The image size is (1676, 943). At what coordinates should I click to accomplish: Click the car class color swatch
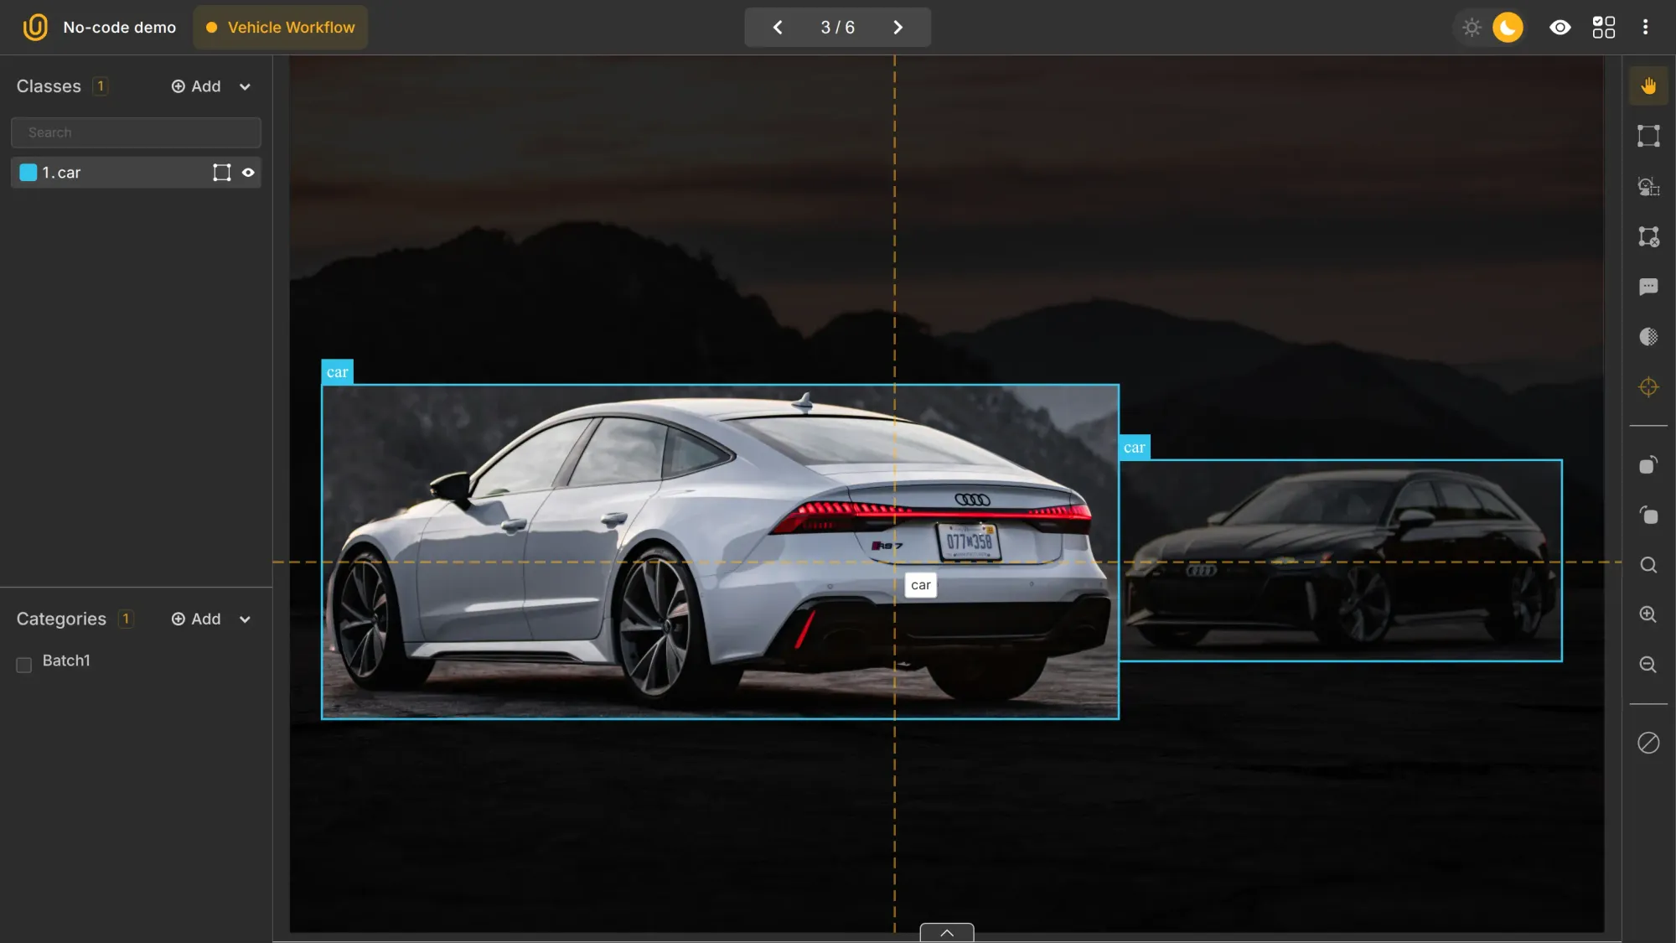tap(28, 173)
